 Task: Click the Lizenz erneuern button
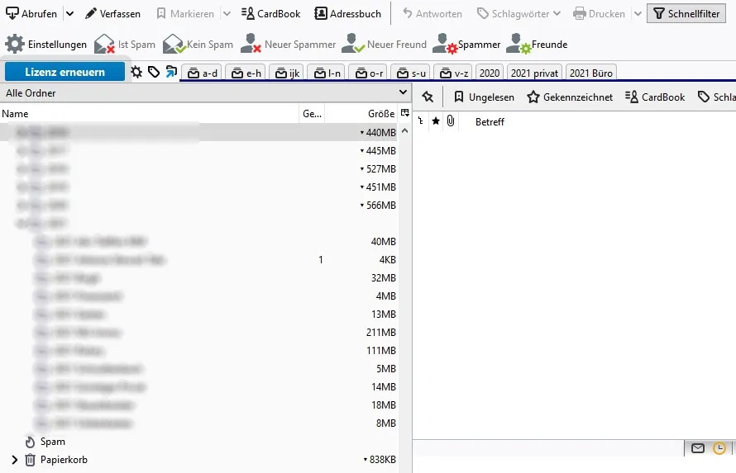(65, 72)
